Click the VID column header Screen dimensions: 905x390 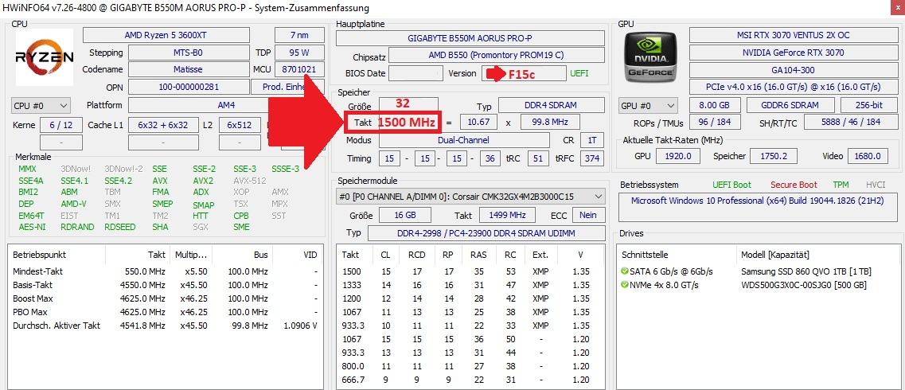pyautogui.click(x=297, y=255)
